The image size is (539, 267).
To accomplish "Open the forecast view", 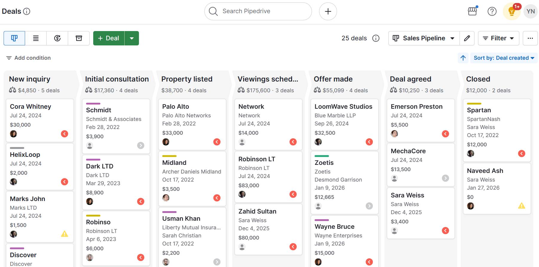I will click(57, 38).
